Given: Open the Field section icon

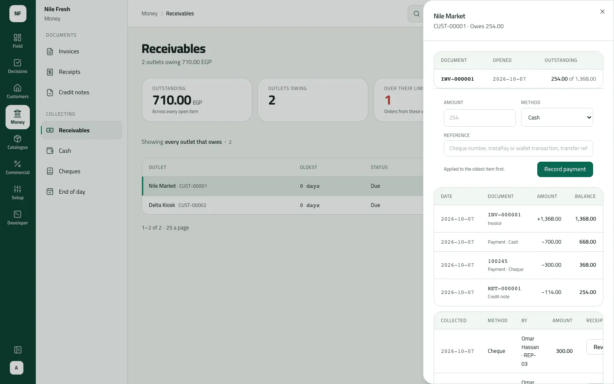Looking at the screenshot, I should coord(17,41).
